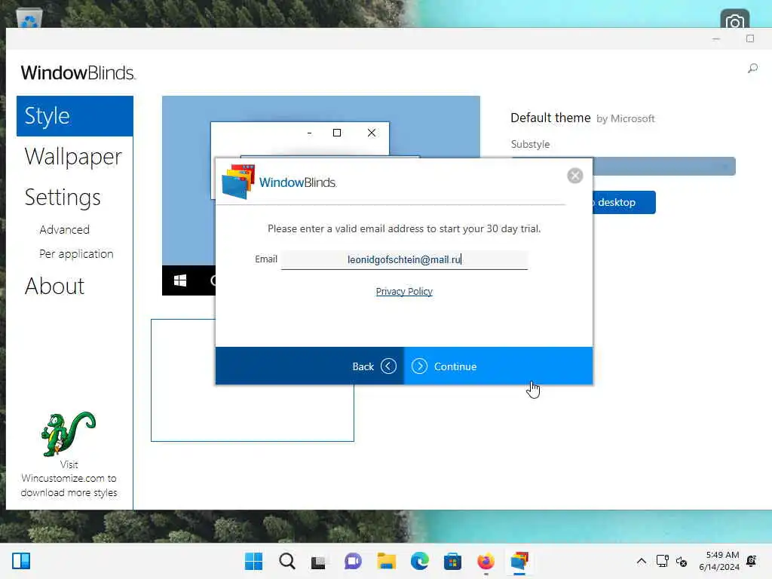Open the Widgets panel on taskbar
The height and width of the screenshot is (579, 772).
(x=21, y=561)
